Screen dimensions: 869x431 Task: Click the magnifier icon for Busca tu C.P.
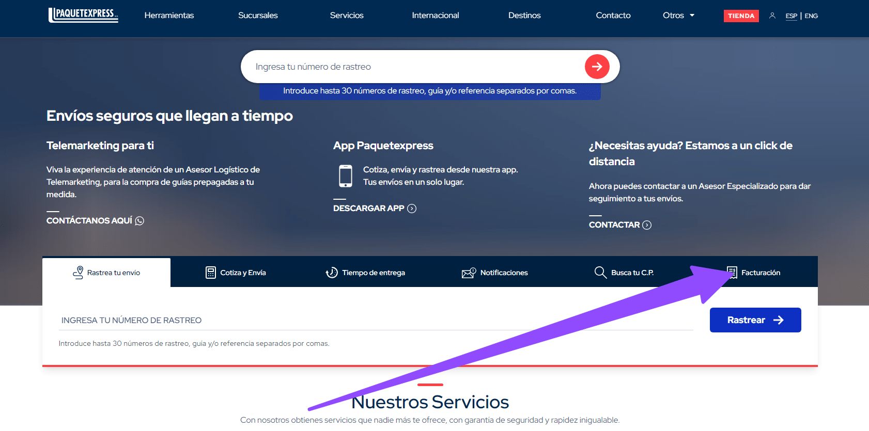[x=600, y=273]
